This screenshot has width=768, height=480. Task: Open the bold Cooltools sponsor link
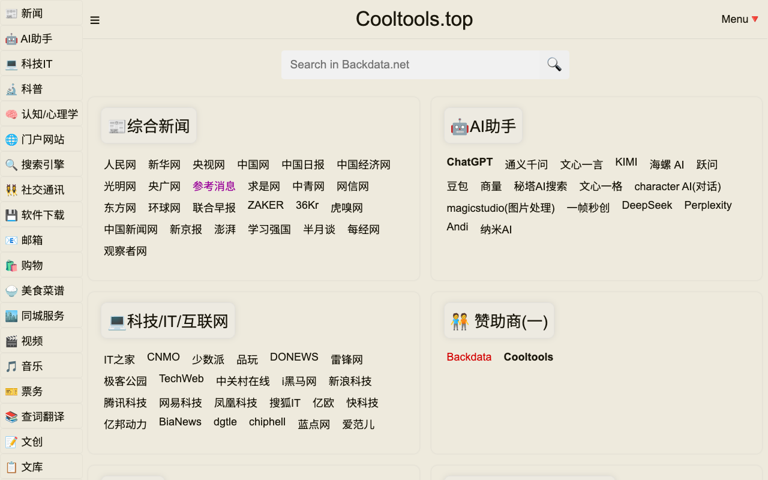(x=529, y=357)
